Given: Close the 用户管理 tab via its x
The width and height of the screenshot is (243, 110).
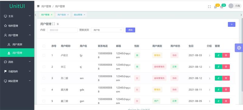Looking at the screenshot, I should (52, 15).
